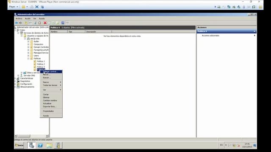Choose Delegar control in context menu
The width and height of the screenshot is (271, 152).
click(51, 71)
